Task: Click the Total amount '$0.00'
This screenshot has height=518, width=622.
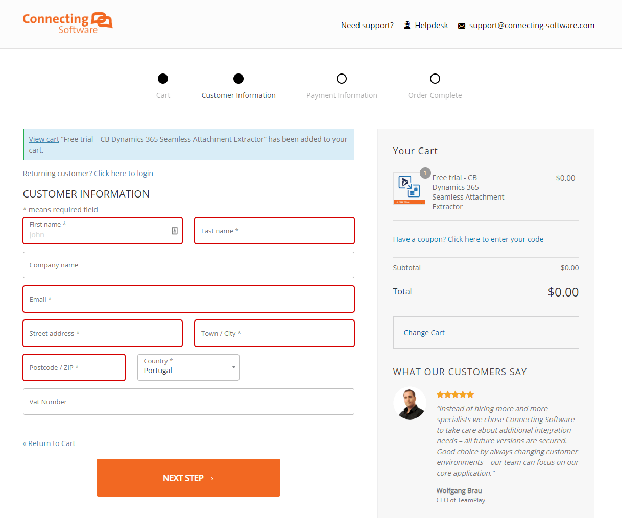Action: 563,292
